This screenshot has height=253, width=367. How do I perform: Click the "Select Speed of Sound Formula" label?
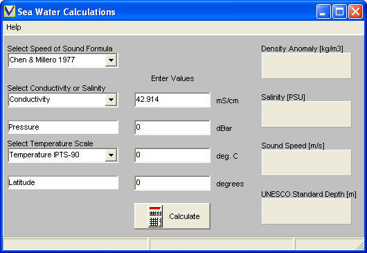[60, 49]
